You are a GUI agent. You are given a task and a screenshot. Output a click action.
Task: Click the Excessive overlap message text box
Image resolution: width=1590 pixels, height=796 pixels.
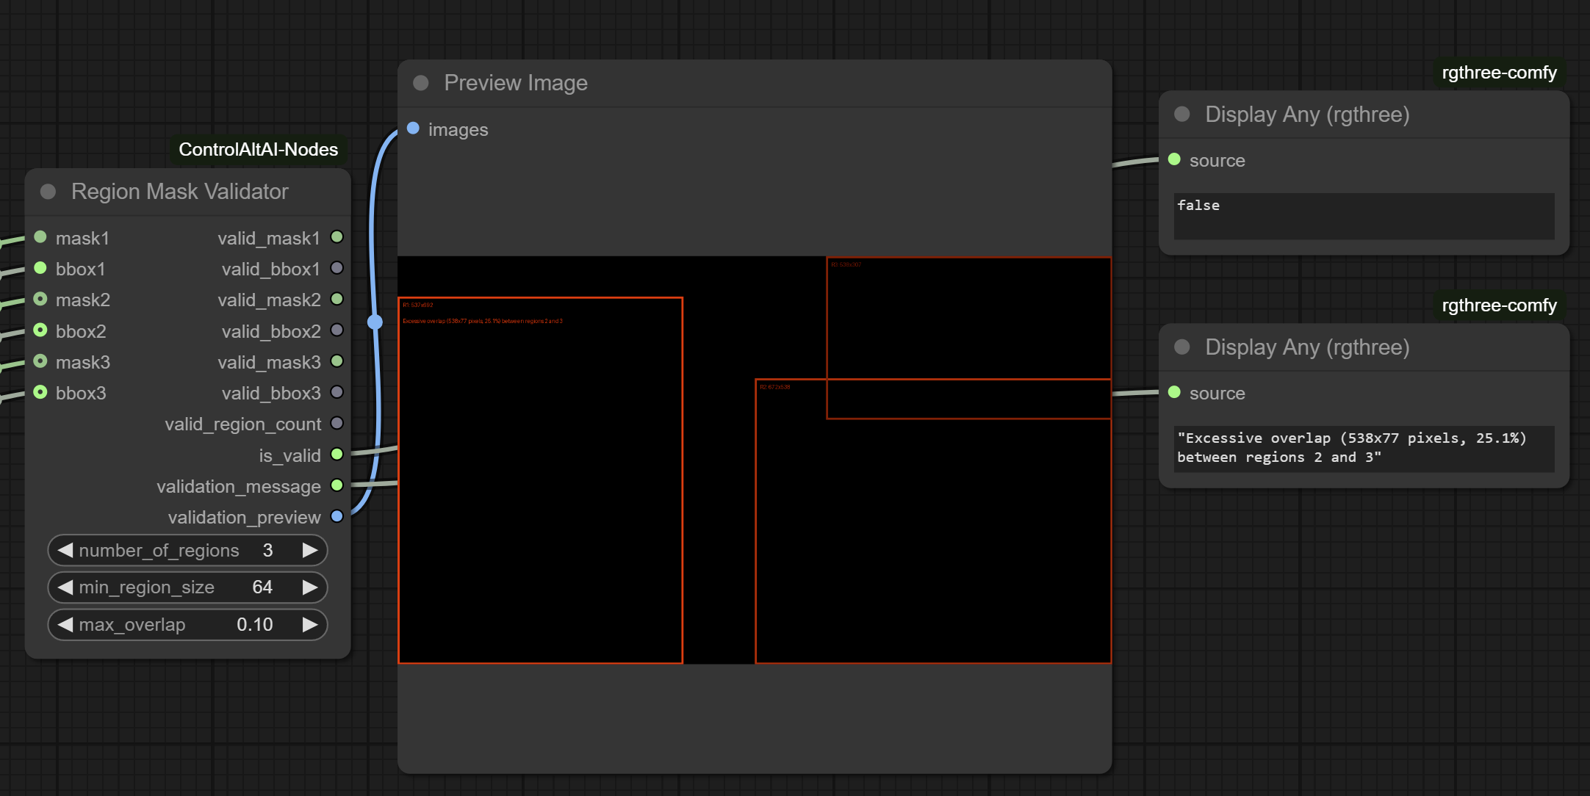click(x=1363, y=448)
